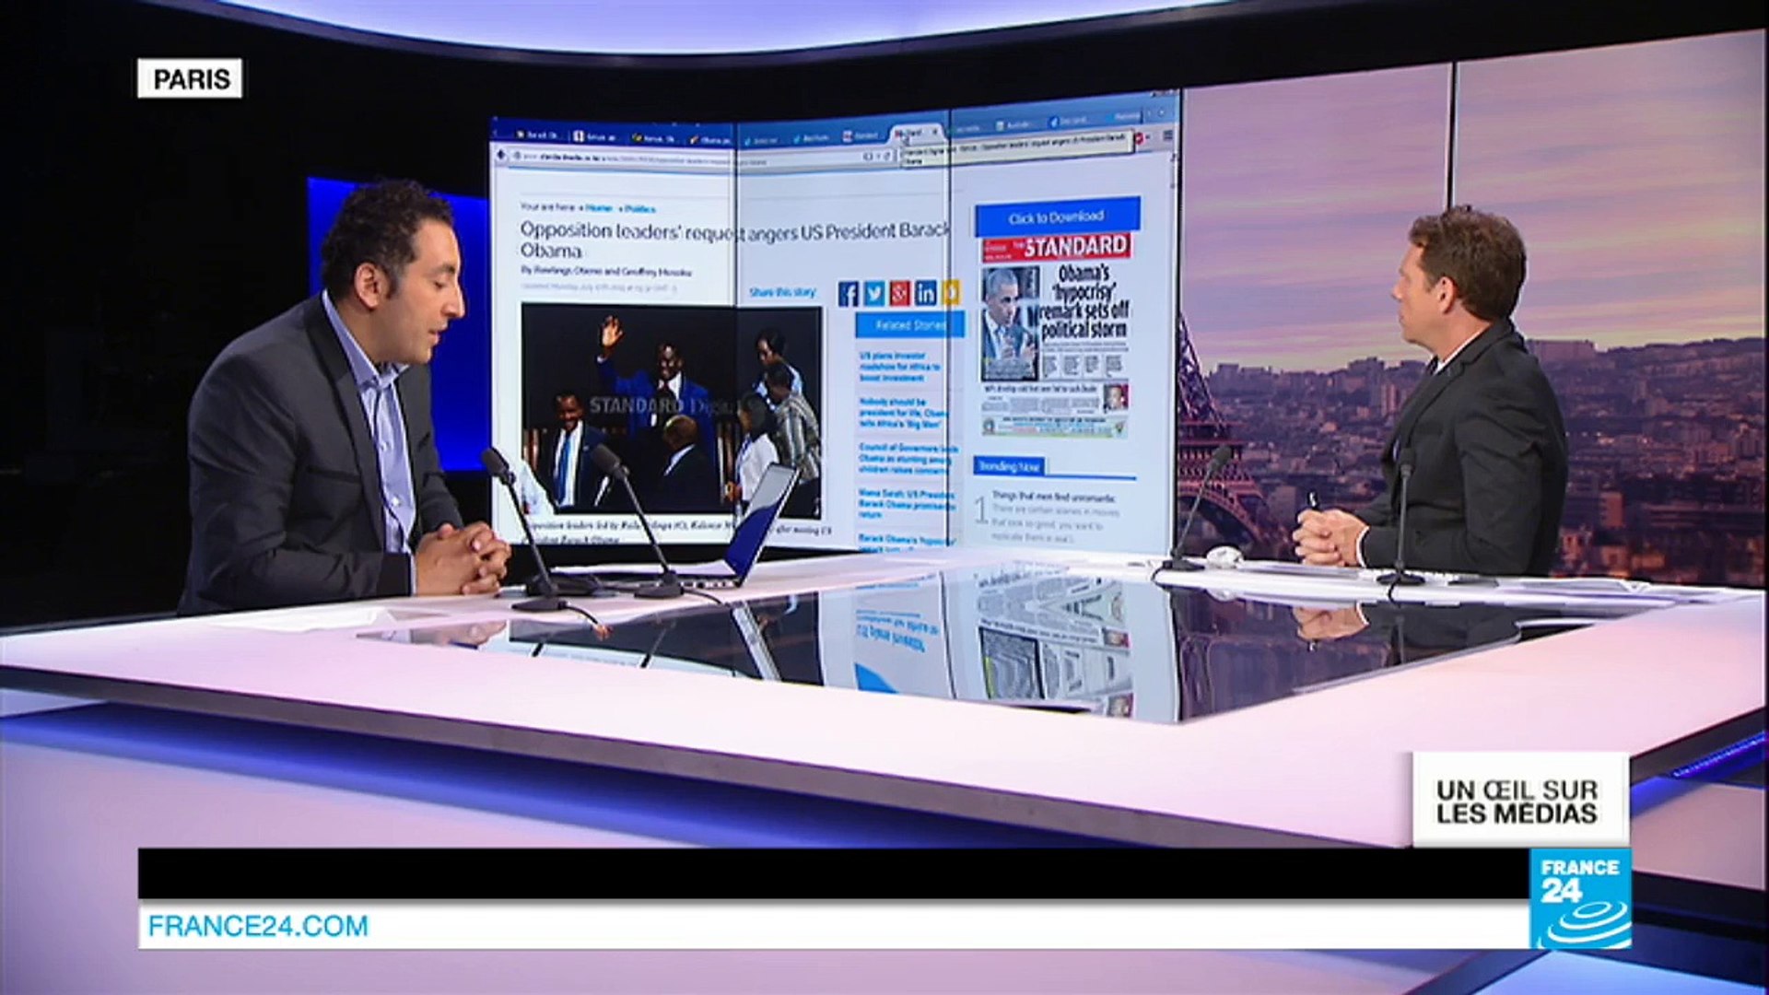This screenshot has height=995, width=1769.
Task: Click the Click to Download button
Action: 1057,217
